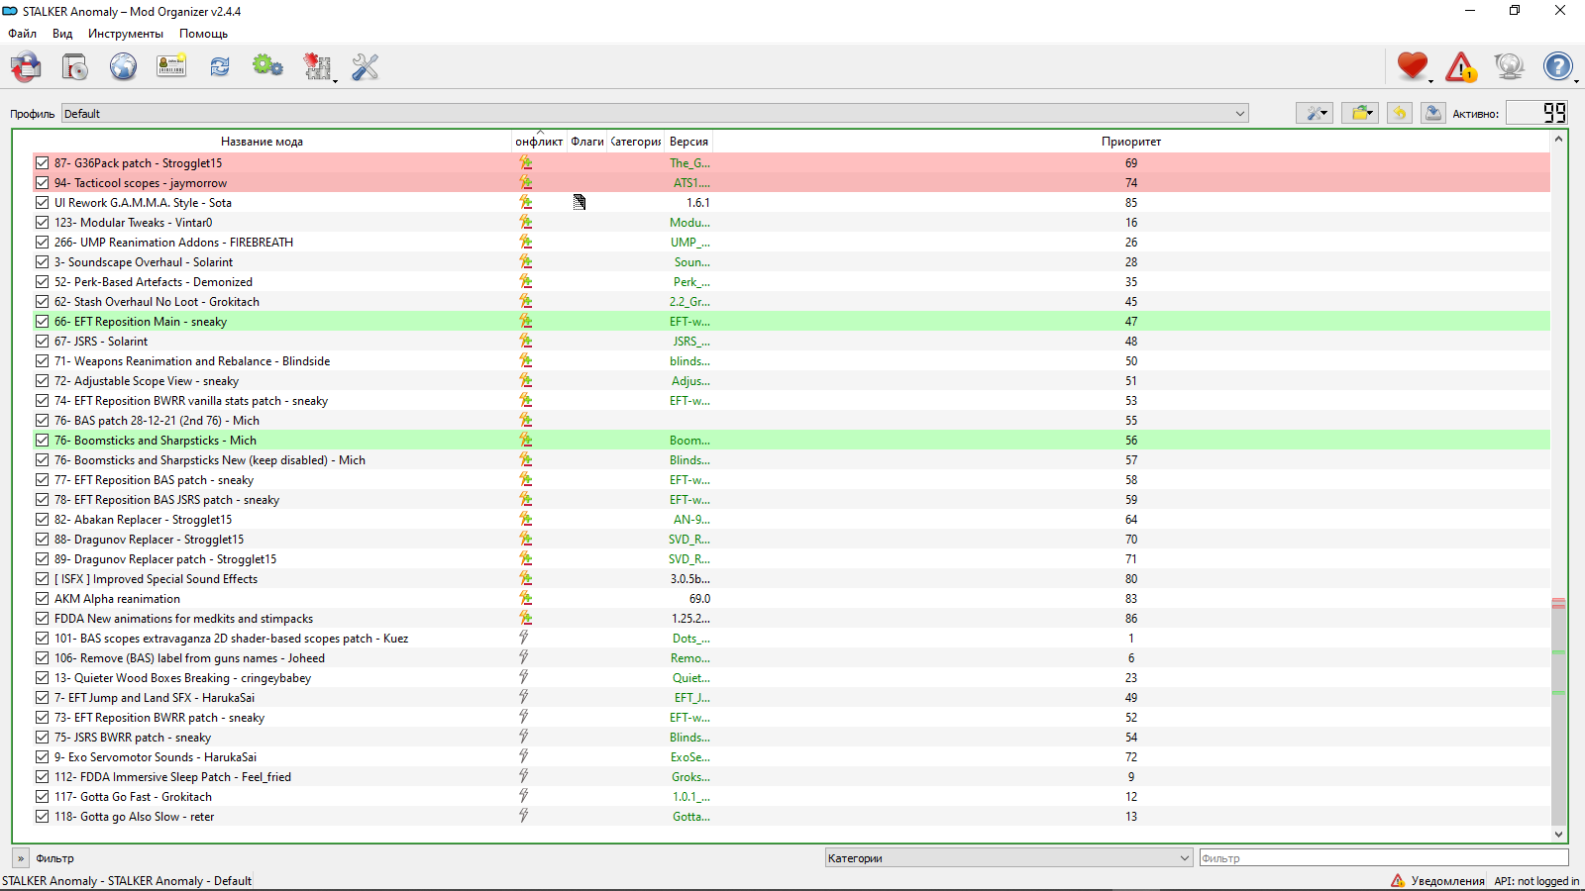The width and height of the screenshot is (1585, 891).
Task: Select 3- Soundscape Overhaul - Solarint row
Action: pyautogui.click(x=792, y=262)
